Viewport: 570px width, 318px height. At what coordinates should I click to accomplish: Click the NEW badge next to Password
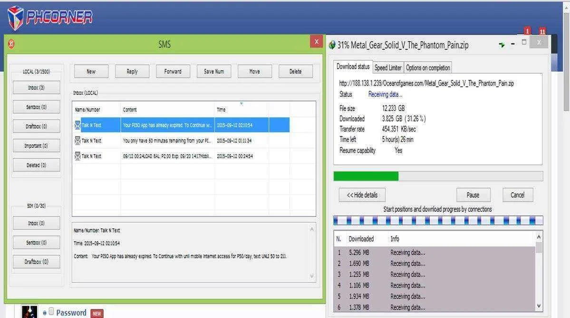[x=97, y=313]
